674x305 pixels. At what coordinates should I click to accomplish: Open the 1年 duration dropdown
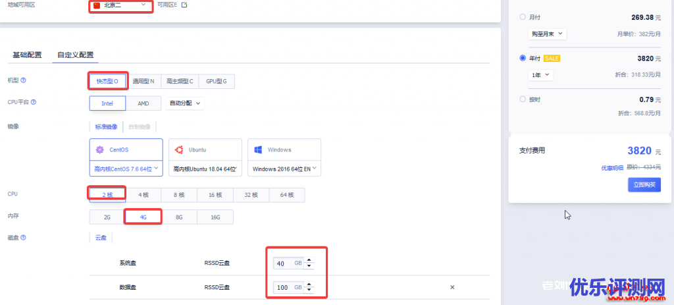[x=541, y=75]
